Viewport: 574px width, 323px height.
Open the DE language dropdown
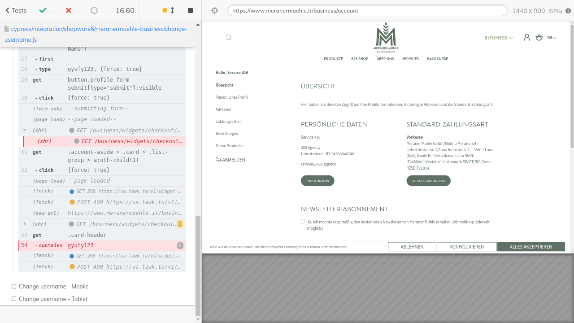tap(552, 38)
